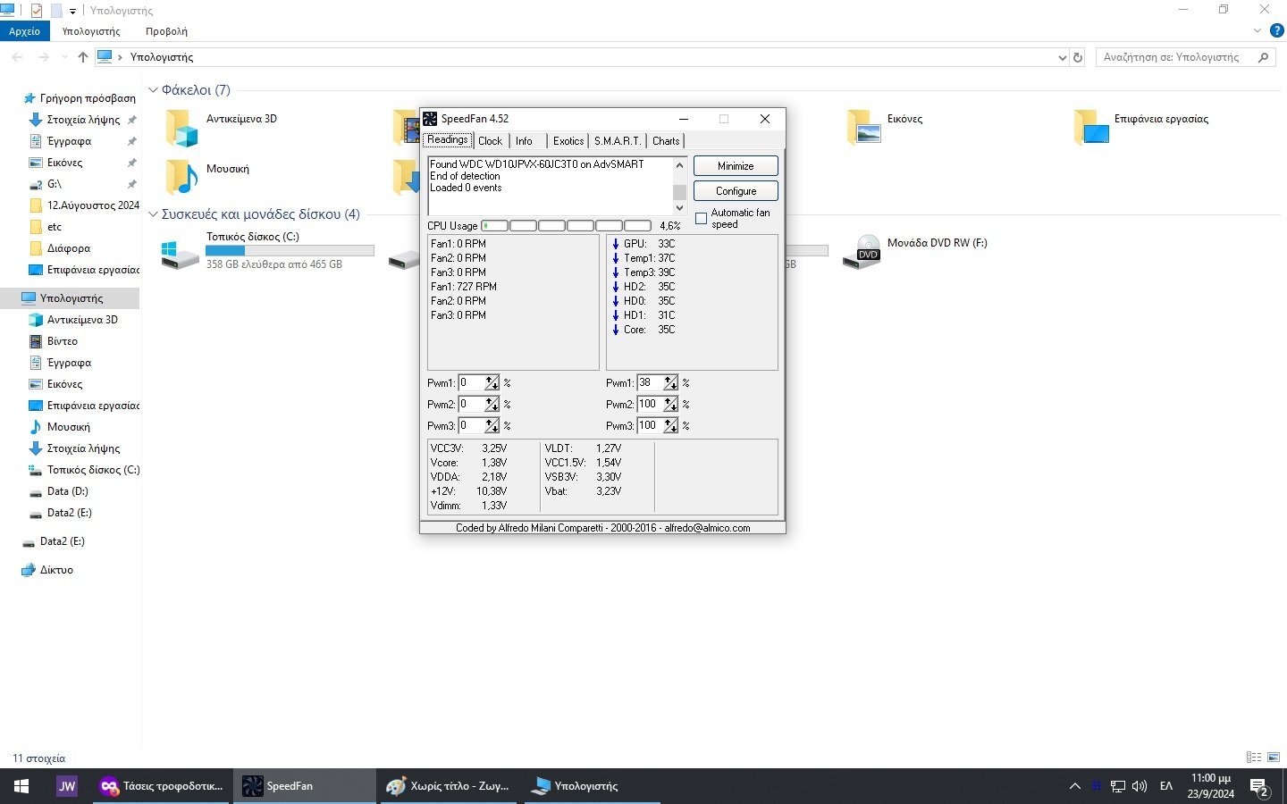Click the Temp1 temperature trend arrow icon
The width and height of the screenshot is (1287, 804).
tap(616, 258)
